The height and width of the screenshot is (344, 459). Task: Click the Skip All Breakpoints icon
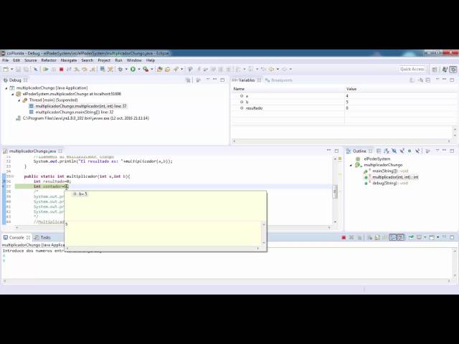35,70
